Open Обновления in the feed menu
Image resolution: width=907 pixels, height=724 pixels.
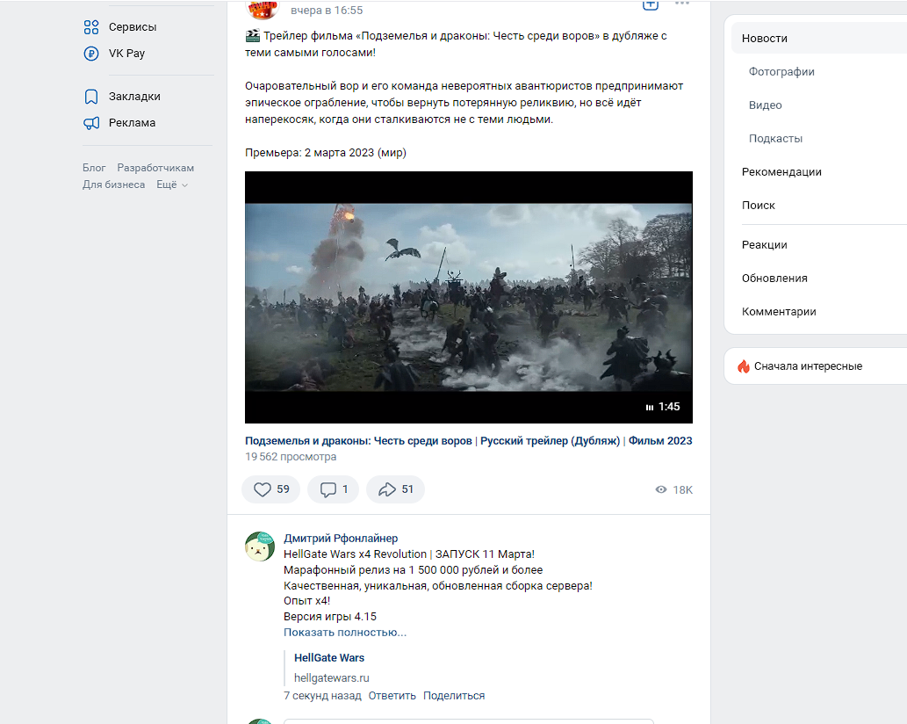[x=774, y=279]
